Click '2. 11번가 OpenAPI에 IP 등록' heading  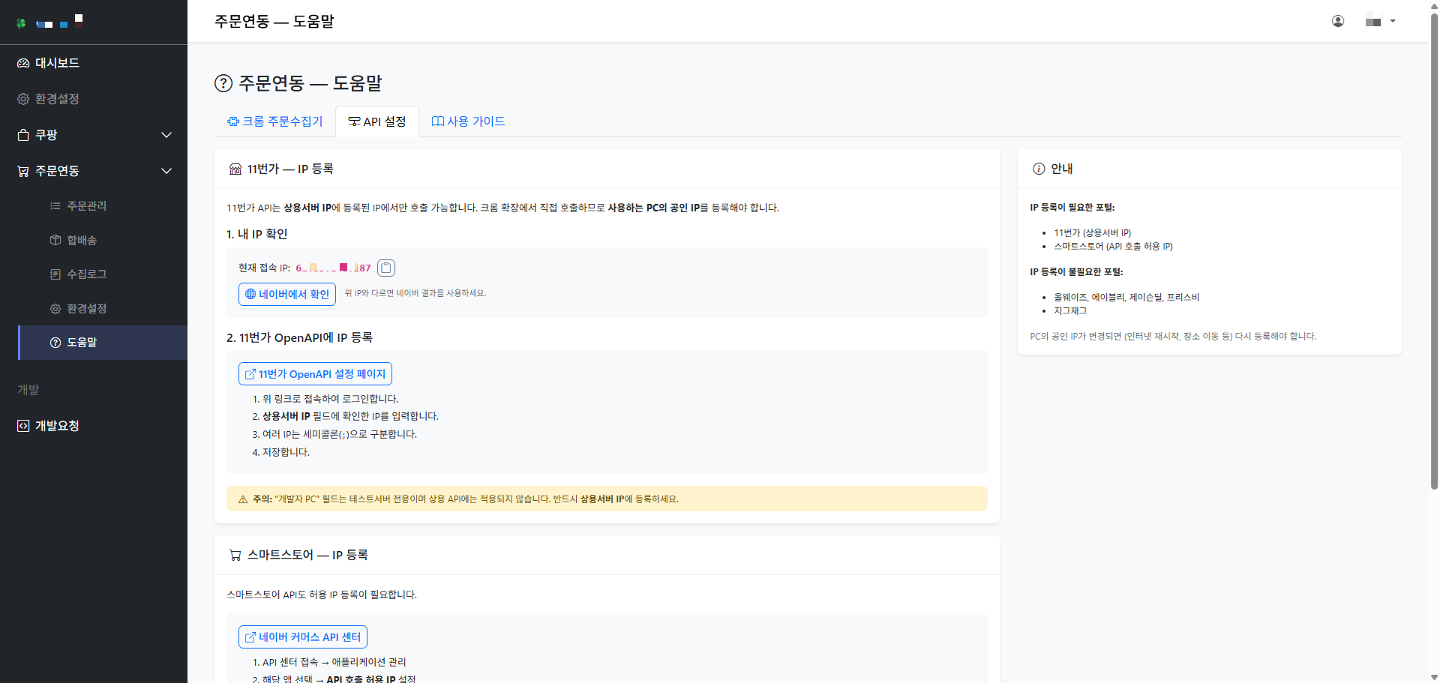click(299, 337)
